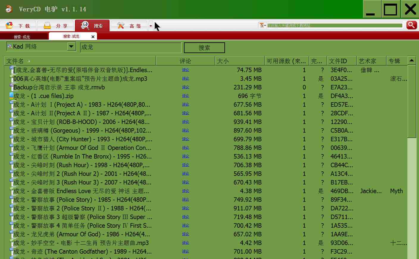The image size is (419, 259).
Task: Sort results by 文件ID column header
Action: coord(342,61)
